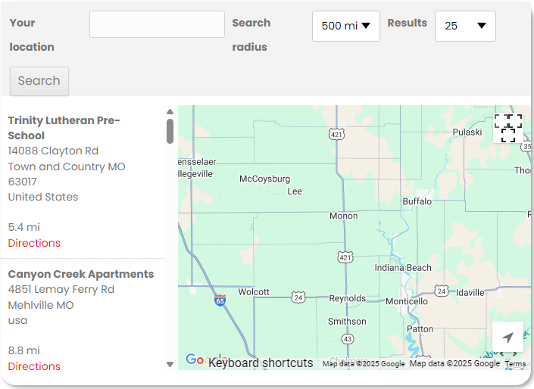Open Directions for Trinity Lutheran Pre-School
Screen dimensions: 534x389
[x=34, y=243]
